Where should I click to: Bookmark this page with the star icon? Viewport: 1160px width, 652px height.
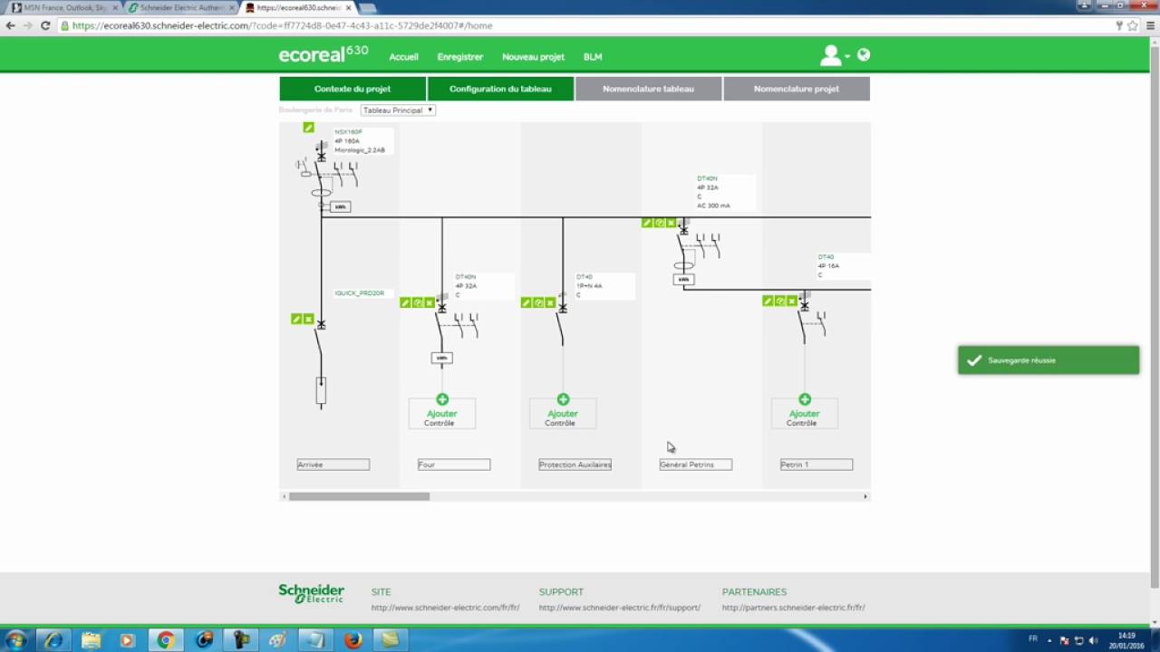coord(1133,25)
